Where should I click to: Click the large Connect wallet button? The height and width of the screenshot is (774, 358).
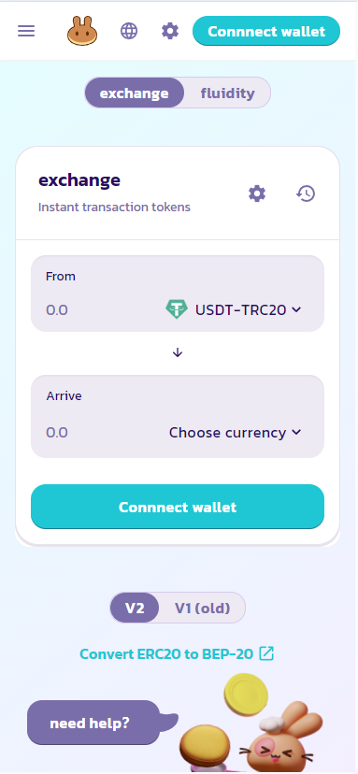pyautogui.click(x=178, y=507)
